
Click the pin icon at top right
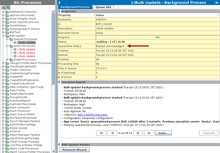(x=216, y=2)
